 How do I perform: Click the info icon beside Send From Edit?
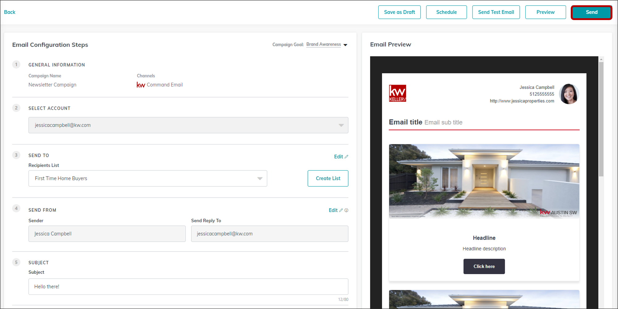coord(346,211)
